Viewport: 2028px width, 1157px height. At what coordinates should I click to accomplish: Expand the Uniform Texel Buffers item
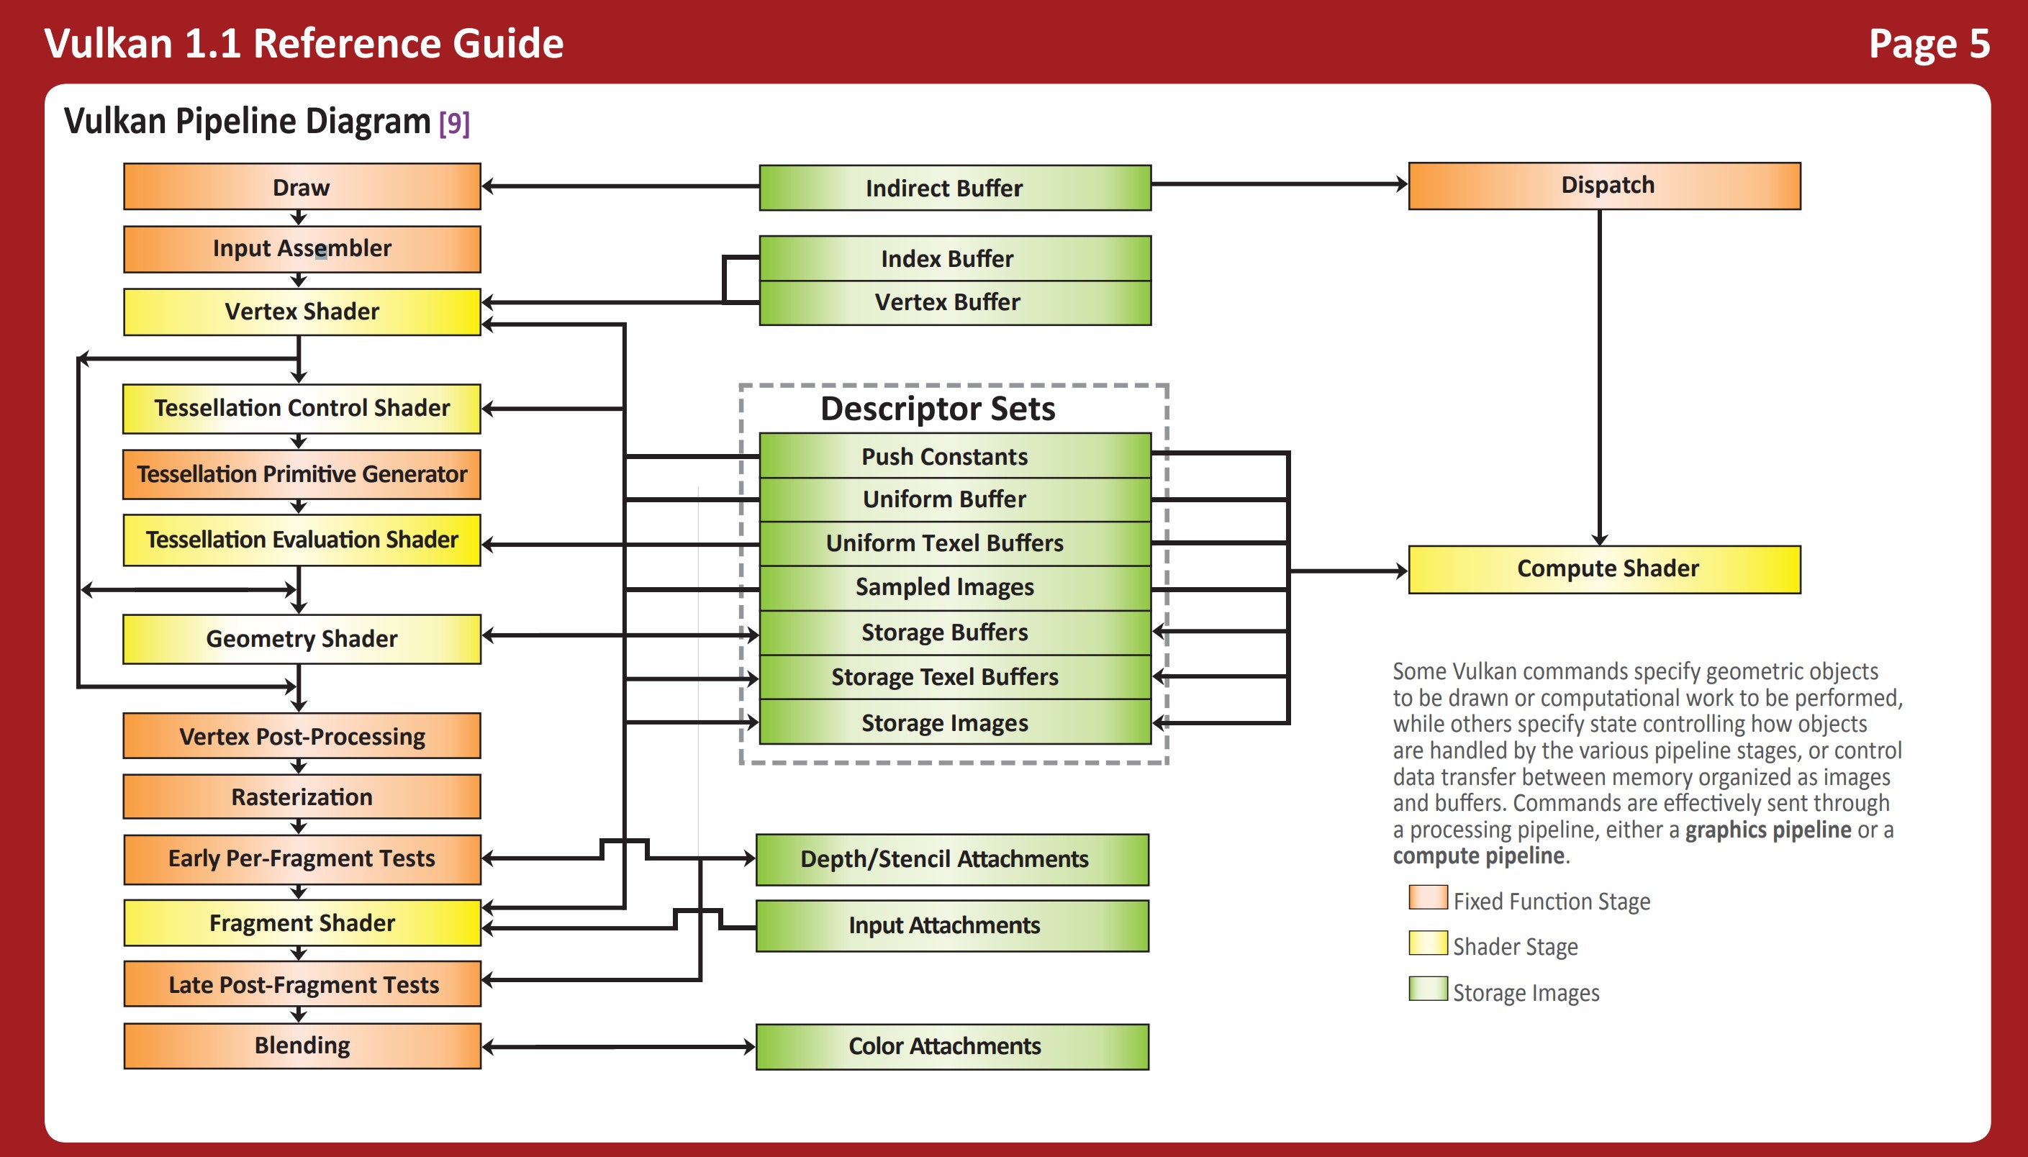(x=946, y=543)
